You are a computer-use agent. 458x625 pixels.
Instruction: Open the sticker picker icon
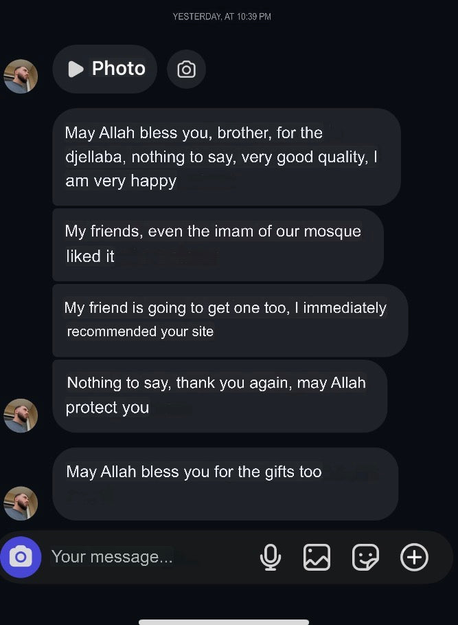pos(365,557)
